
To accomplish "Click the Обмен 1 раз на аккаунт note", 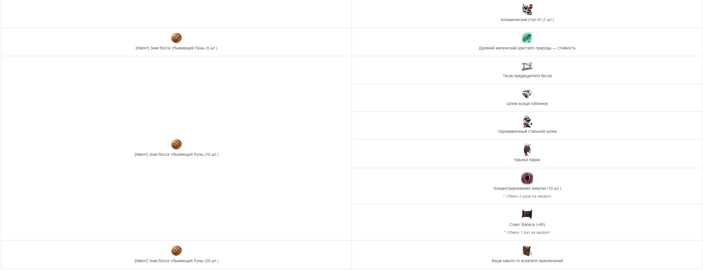I will (527, 233).
